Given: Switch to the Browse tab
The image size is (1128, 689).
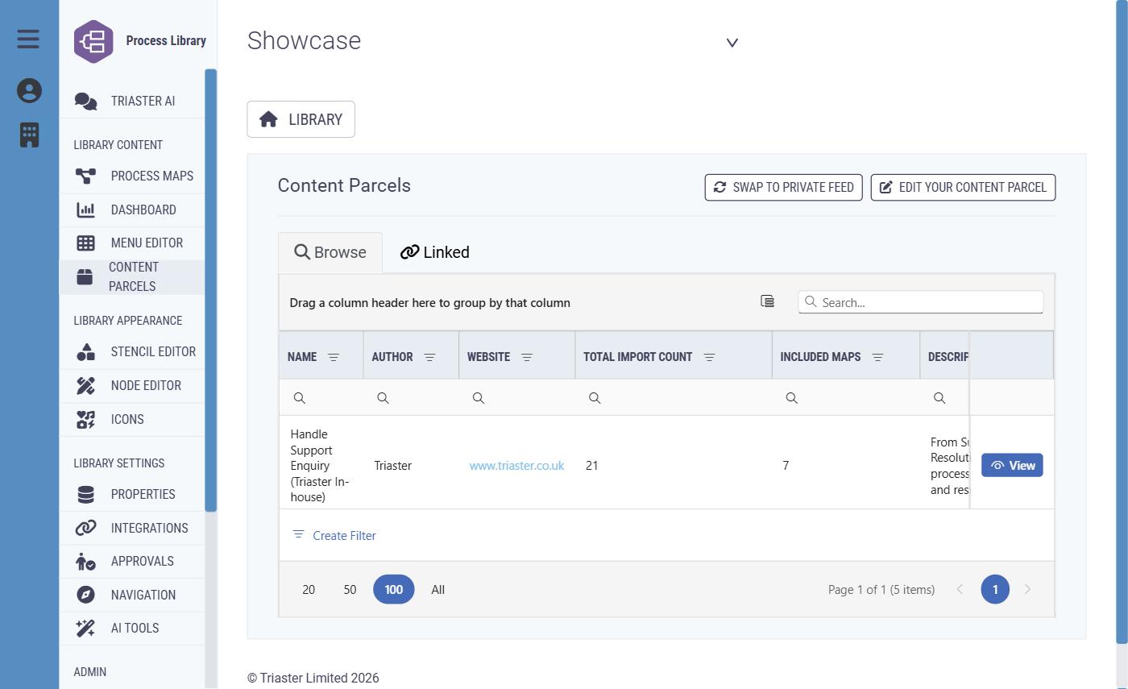Looking at the screenshot, I should 330,252.
